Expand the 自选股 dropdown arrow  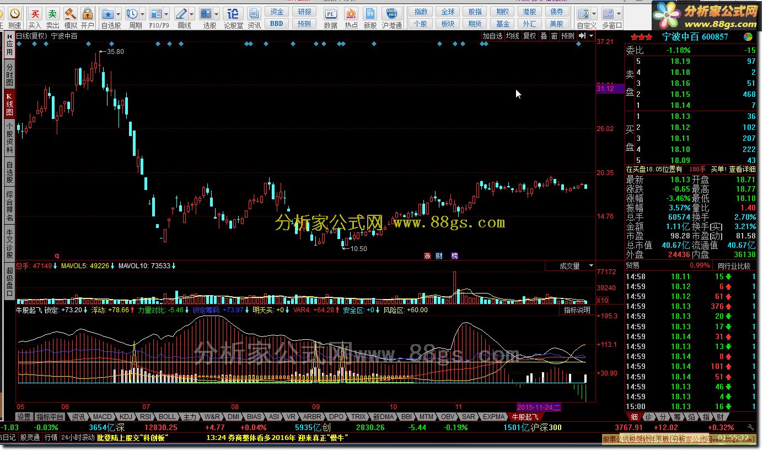click(119, 14)
